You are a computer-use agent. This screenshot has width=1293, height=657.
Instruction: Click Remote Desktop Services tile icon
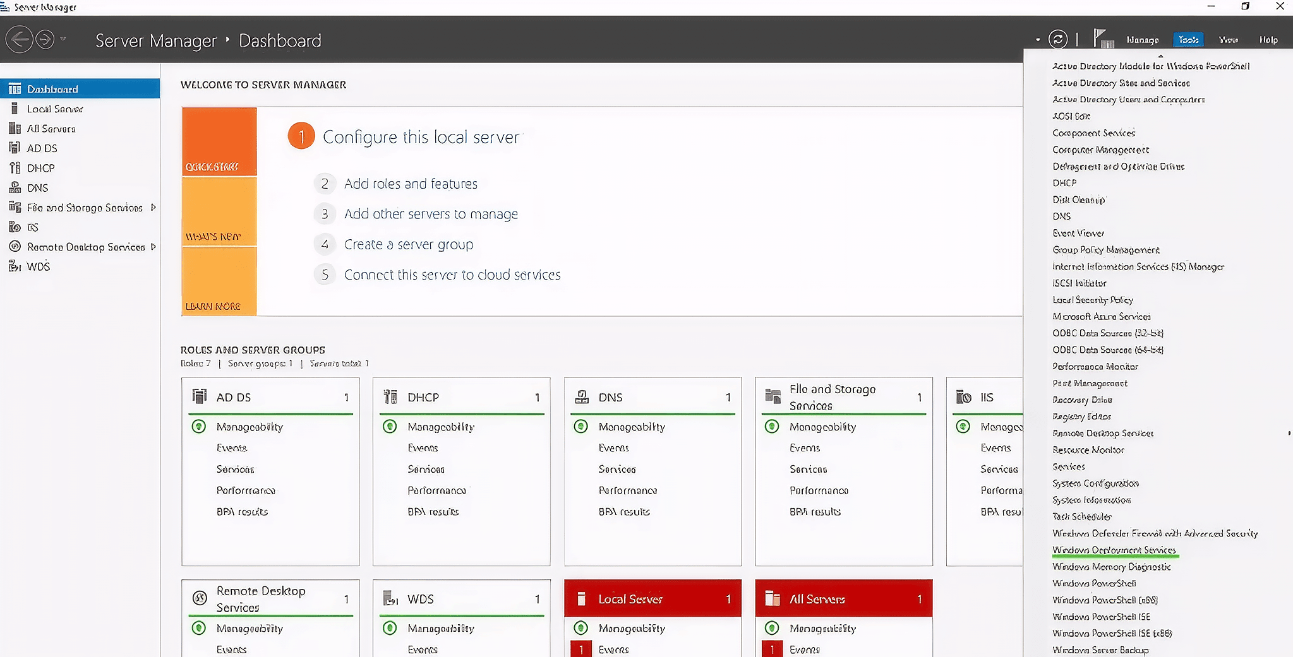pos(200,598)
